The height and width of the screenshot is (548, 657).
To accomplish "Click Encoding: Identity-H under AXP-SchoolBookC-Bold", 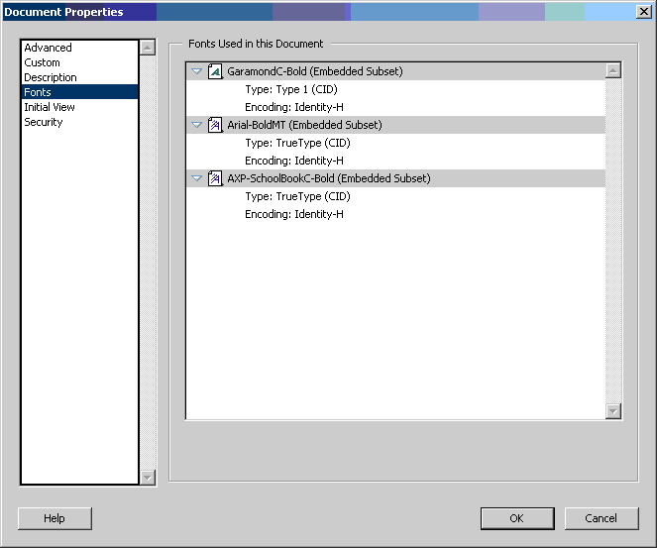I will pos(294,214).
